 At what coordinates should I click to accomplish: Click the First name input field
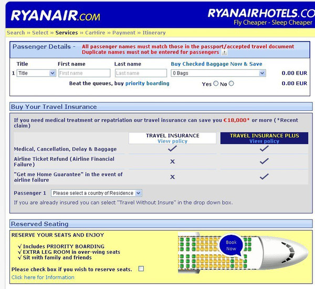[84, 74]
